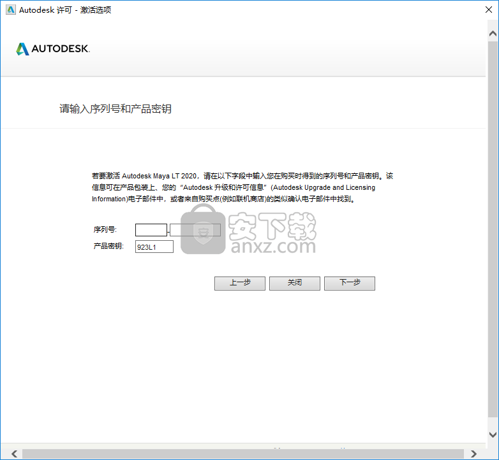Click the vertical scrollbar thumb
Image resolution: width=499 pixels, height=460 pixels.
pyautogui.click(x=493, y=229)
